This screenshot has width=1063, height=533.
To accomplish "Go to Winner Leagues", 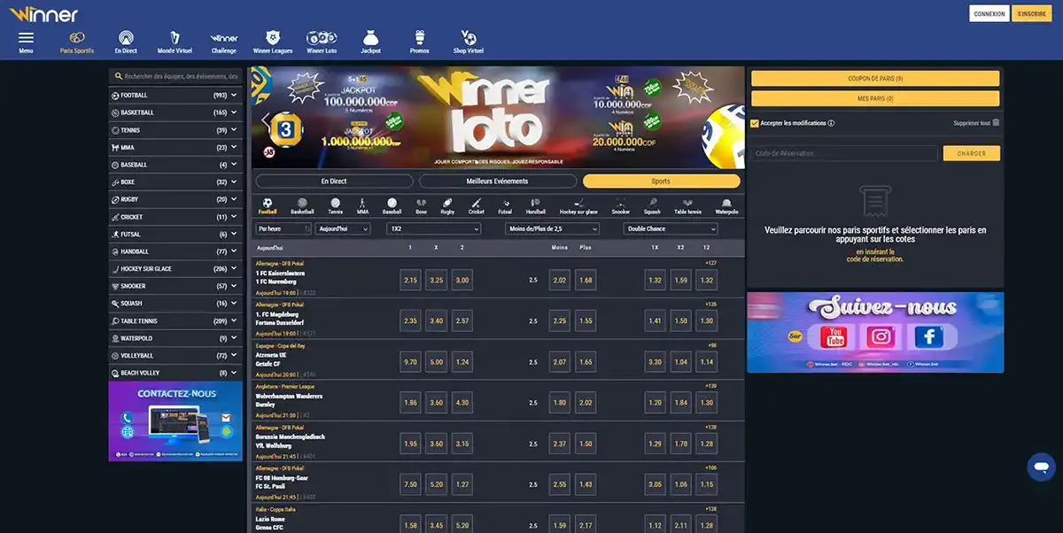I will 273,41.
